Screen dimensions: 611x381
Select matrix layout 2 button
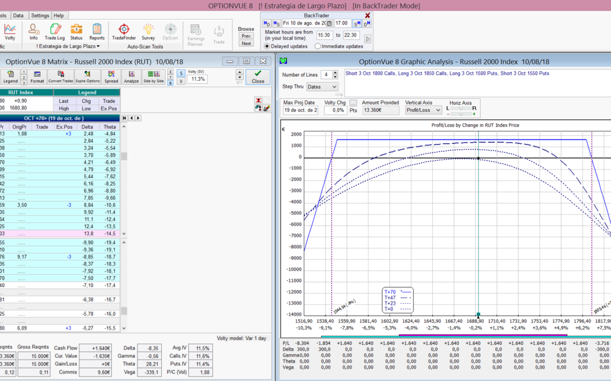pos(24,77)
